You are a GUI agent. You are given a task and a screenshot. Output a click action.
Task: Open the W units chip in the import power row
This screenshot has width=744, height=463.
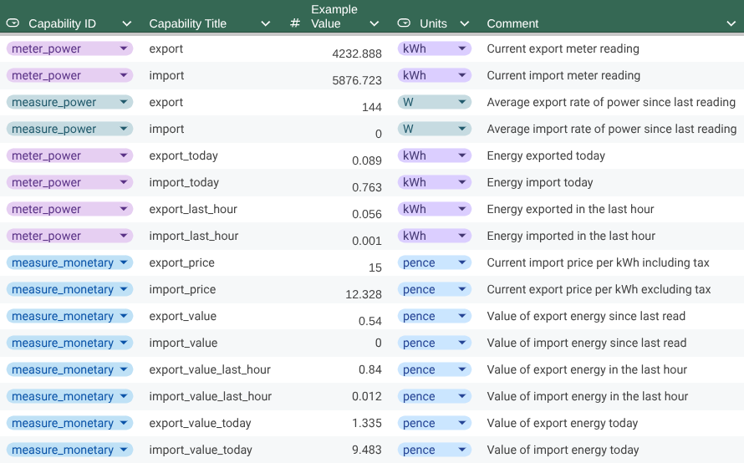pos(434,129)
